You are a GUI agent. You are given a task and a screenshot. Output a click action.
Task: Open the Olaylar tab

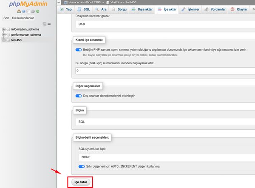(239, 9)
